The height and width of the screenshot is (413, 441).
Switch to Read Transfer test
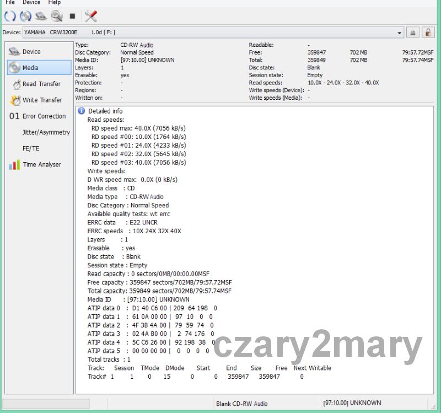click(41, 84)
